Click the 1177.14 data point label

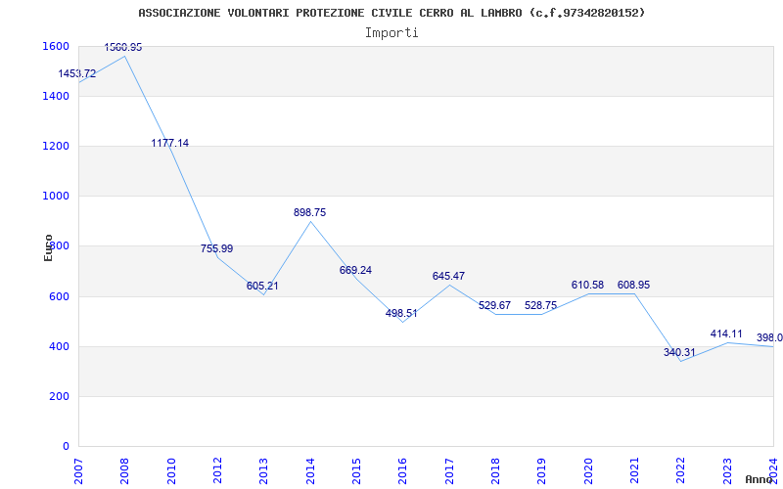[170, 143]
